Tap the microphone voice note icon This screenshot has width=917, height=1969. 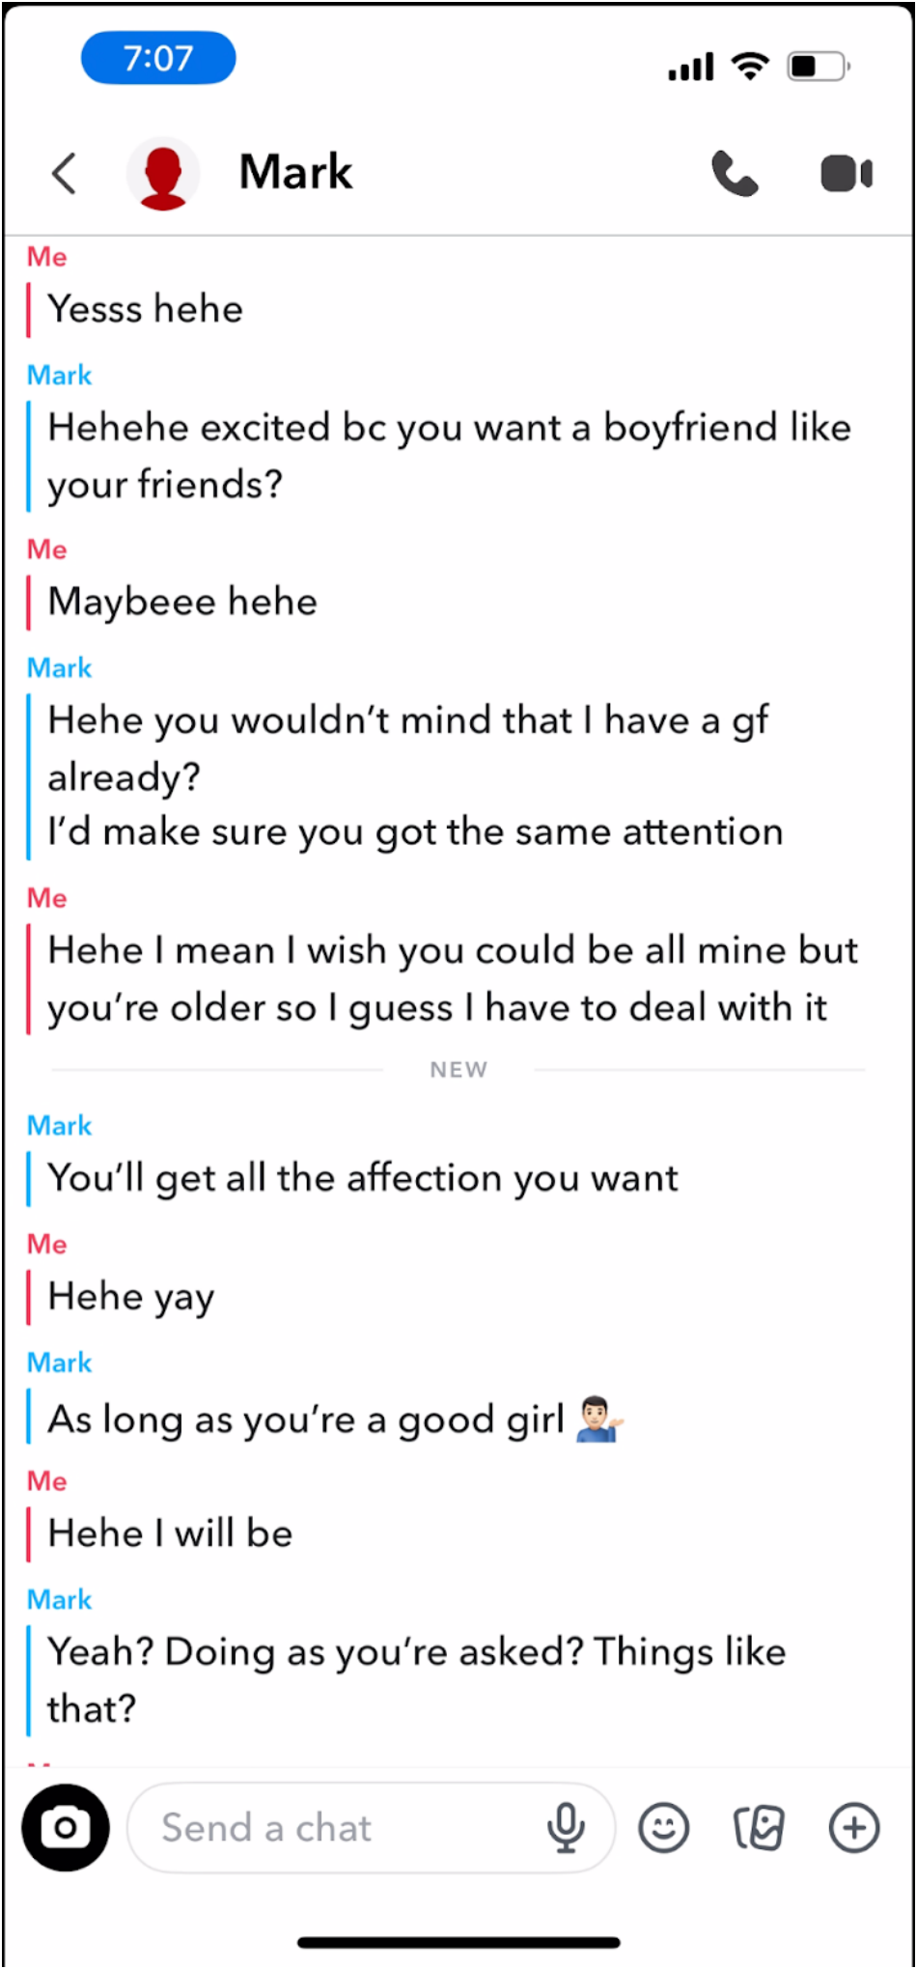click(566, 1827)
